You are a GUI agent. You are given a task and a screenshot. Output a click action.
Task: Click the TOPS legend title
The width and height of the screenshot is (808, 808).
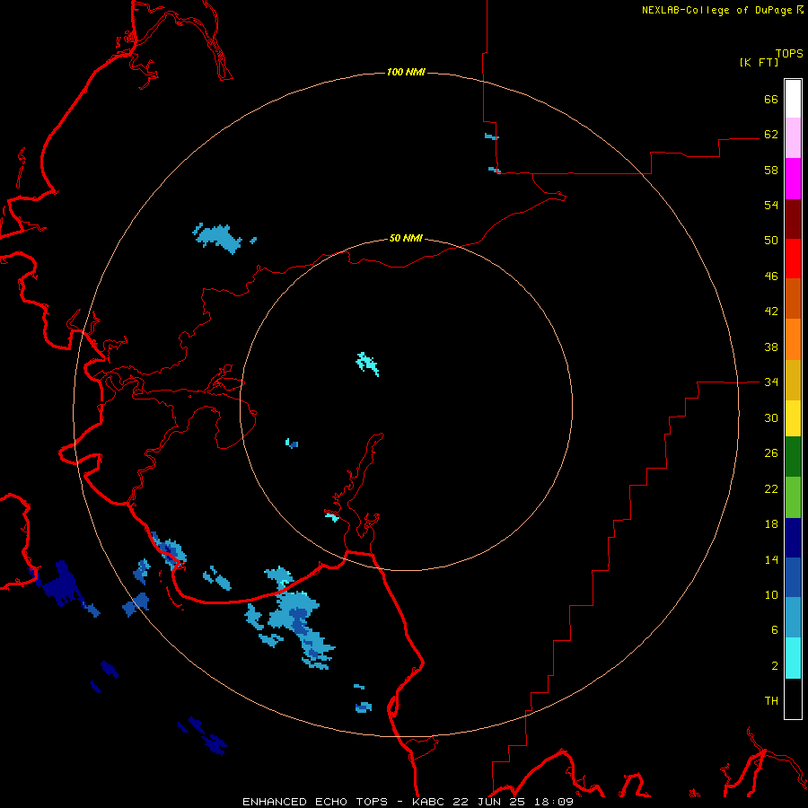pos(789,53)
